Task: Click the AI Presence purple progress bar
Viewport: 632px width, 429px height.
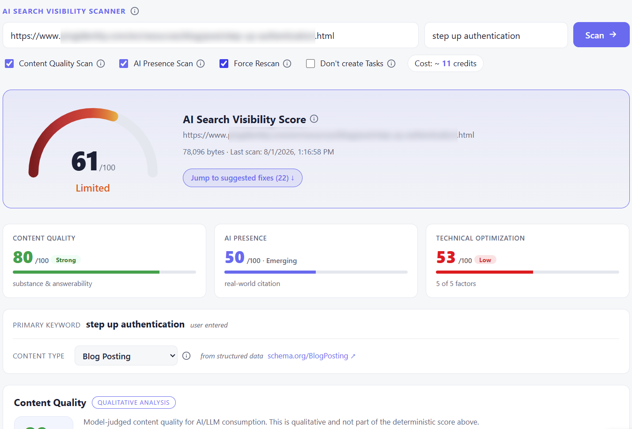Action: [316, 272]
